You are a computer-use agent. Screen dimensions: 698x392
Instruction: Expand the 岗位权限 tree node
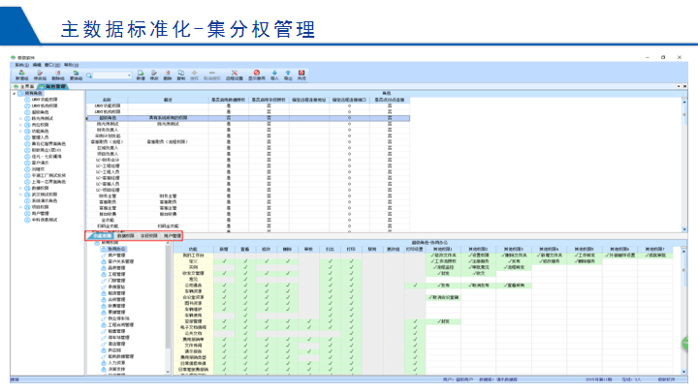(x=20, y=125)
